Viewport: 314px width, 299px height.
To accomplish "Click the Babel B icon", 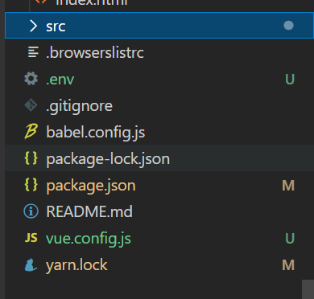I will point(31,132).
